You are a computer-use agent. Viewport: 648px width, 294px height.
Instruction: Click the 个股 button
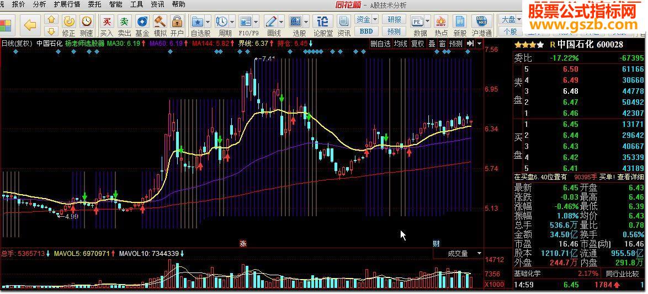click(x=511, y=31)
